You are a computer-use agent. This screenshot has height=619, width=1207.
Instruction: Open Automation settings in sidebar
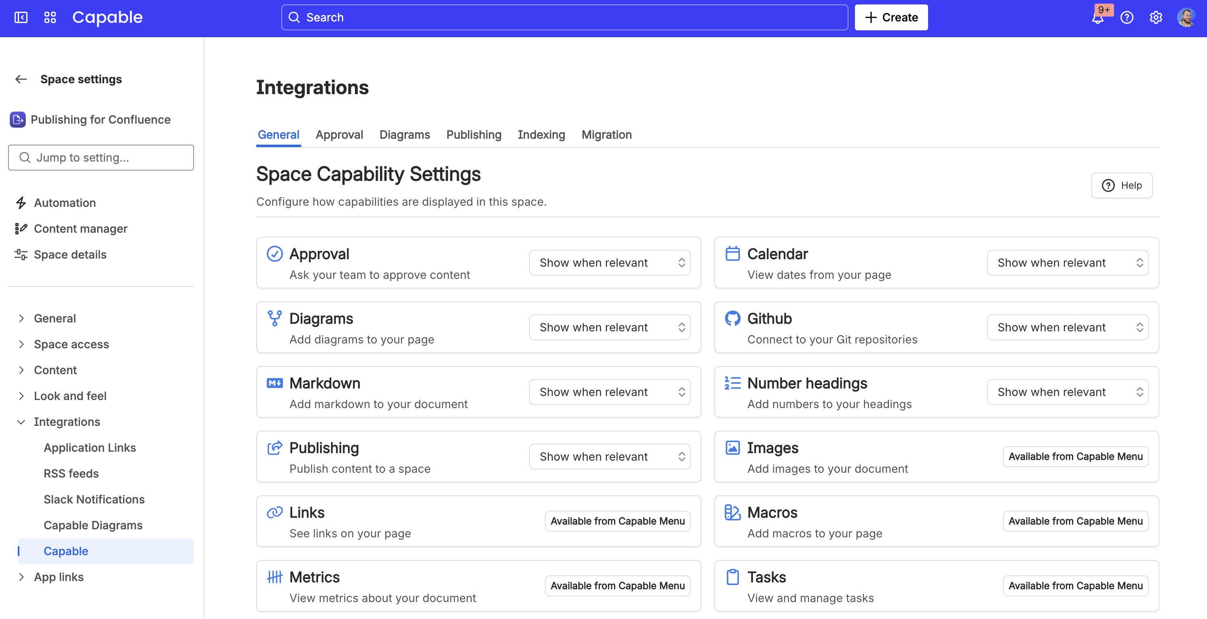tap(65, 203)
